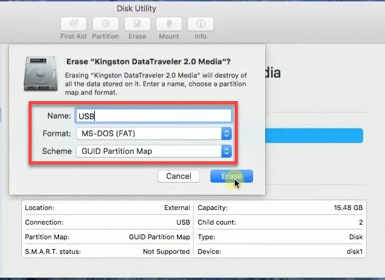Click the Child count value 2
Screen dimensions: 385x280
click(361, 222)
